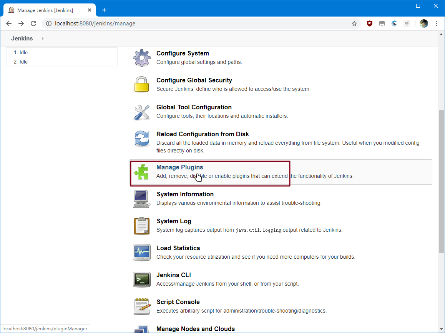This screenshot has height=333, width=445.
Task: Open Configure Global Security
Action: 194,80
